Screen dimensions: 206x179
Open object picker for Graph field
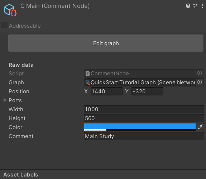(200, 82)
